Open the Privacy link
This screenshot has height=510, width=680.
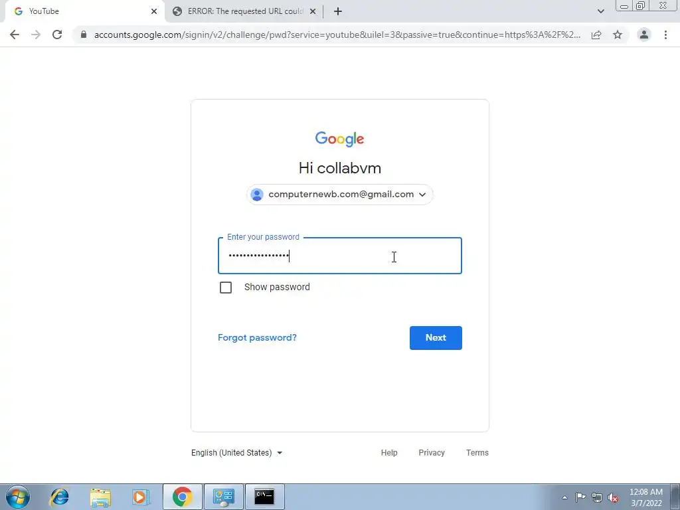[432, 453]
